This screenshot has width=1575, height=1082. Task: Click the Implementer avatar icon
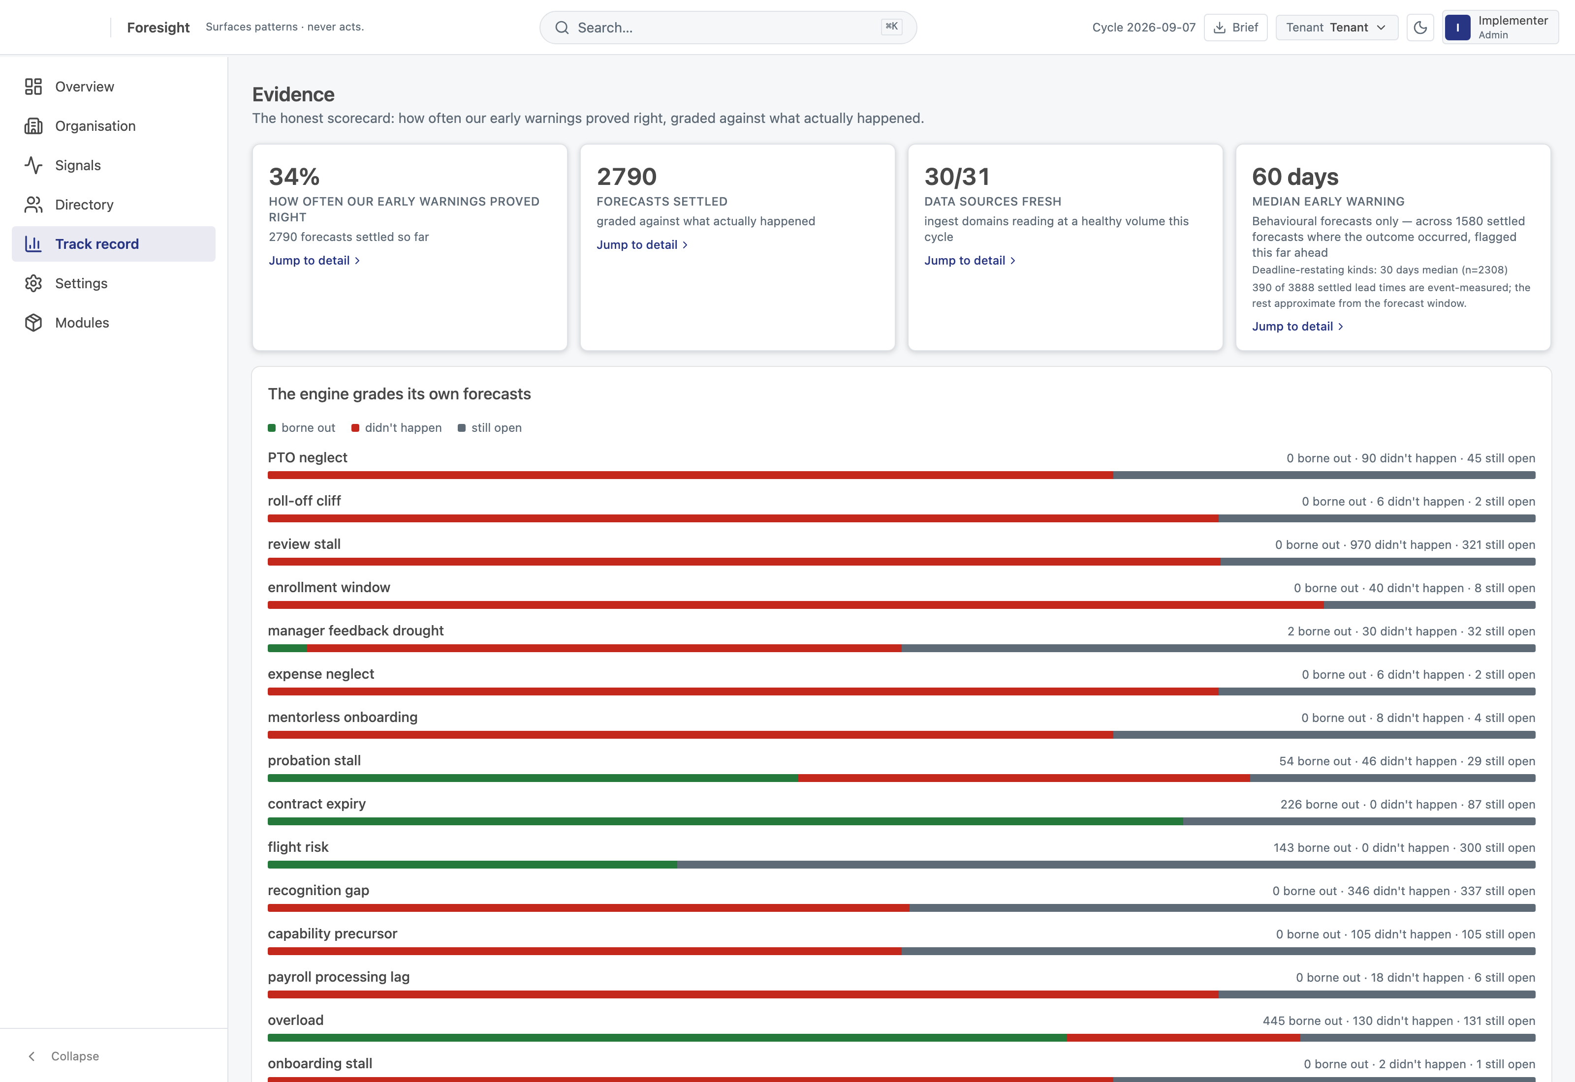(x=1457, y=28)
